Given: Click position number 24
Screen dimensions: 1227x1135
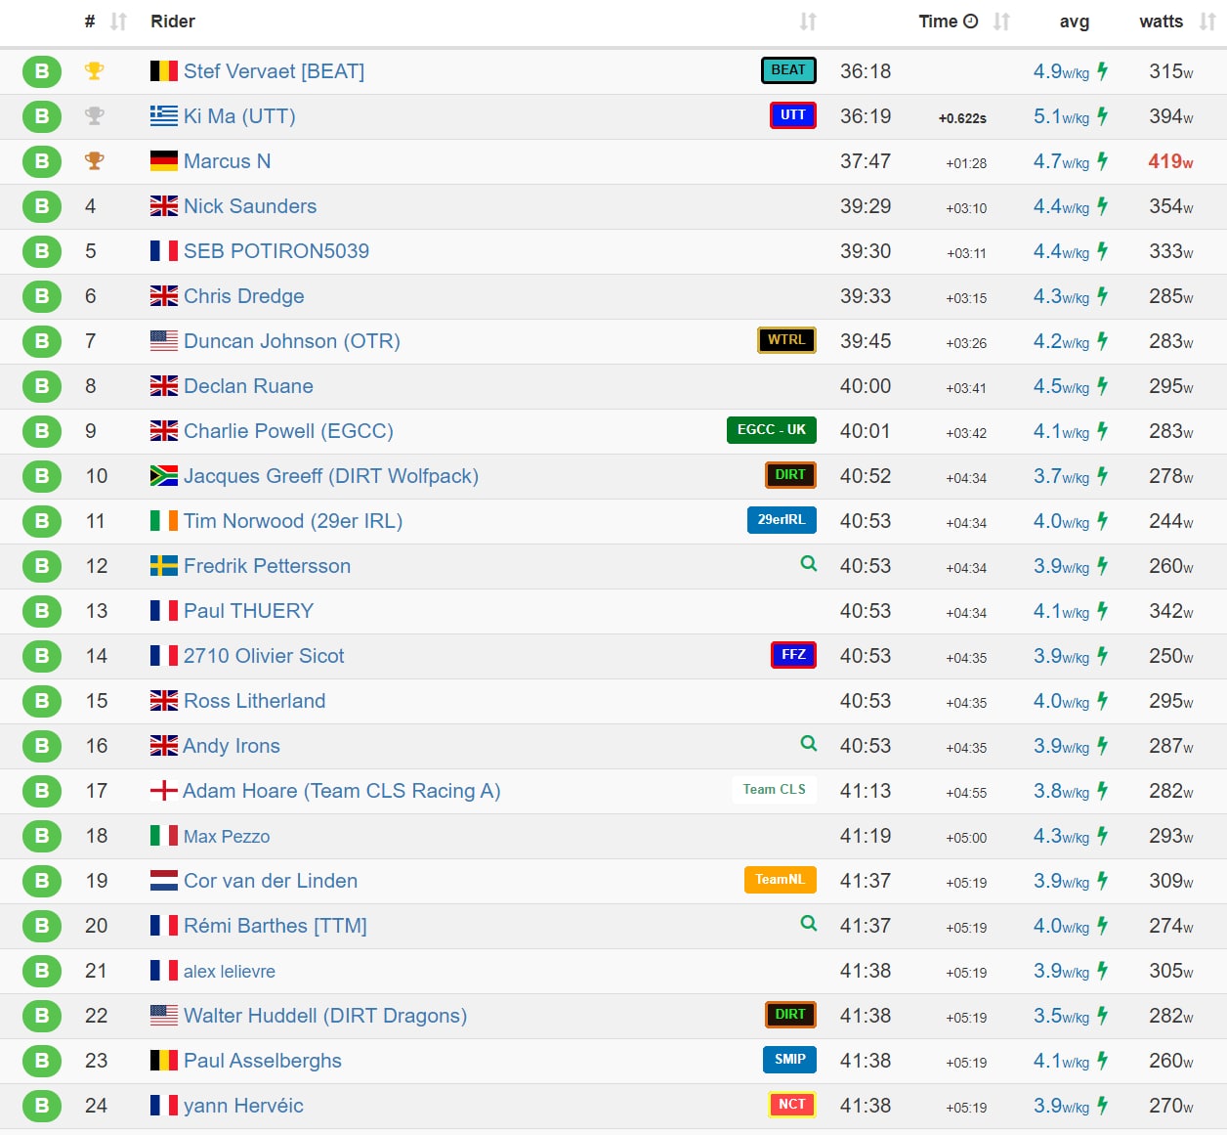Looking at the screenshot, I should 96,1106.
